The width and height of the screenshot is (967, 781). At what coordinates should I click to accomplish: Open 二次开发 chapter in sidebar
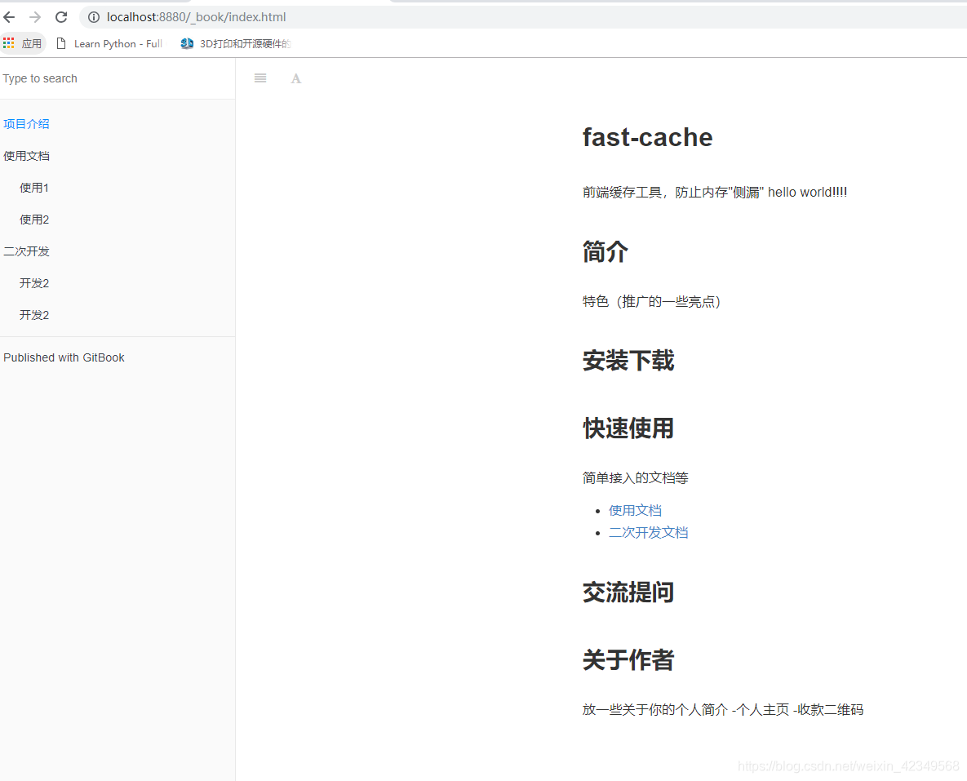pos(26,251)
